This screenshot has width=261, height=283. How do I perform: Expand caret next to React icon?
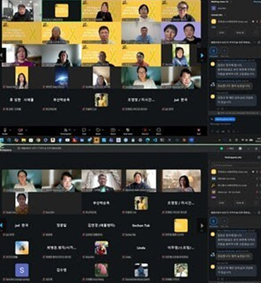coord(104,130)
